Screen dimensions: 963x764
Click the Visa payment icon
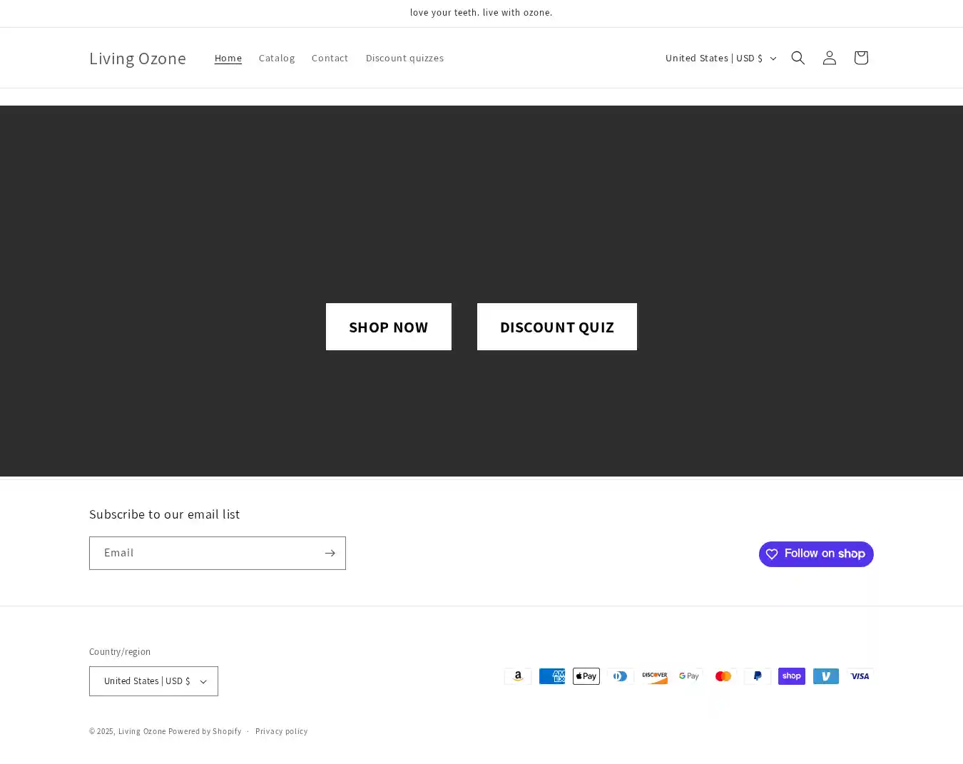tap(860, 676)
